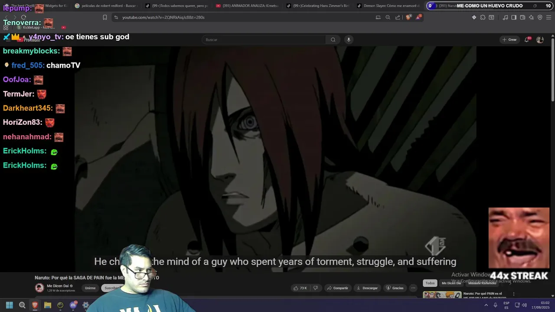Click the ESP language indicator in tray
Image resolution: width=555 pixels, height=312 pixels.
(x=506, y=305)
